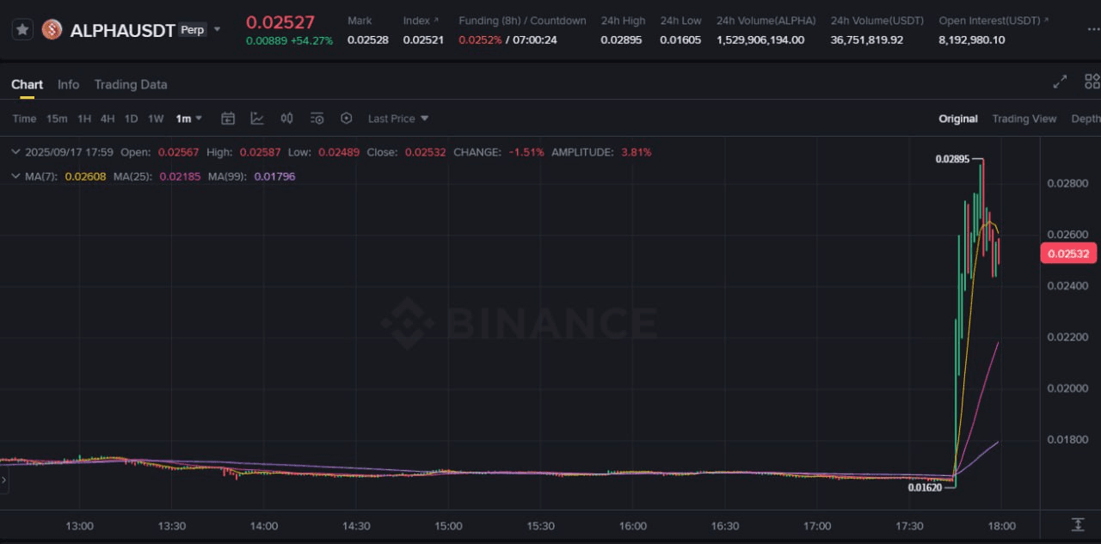
Task: Open the Index price link
Action: pos(421,21)
